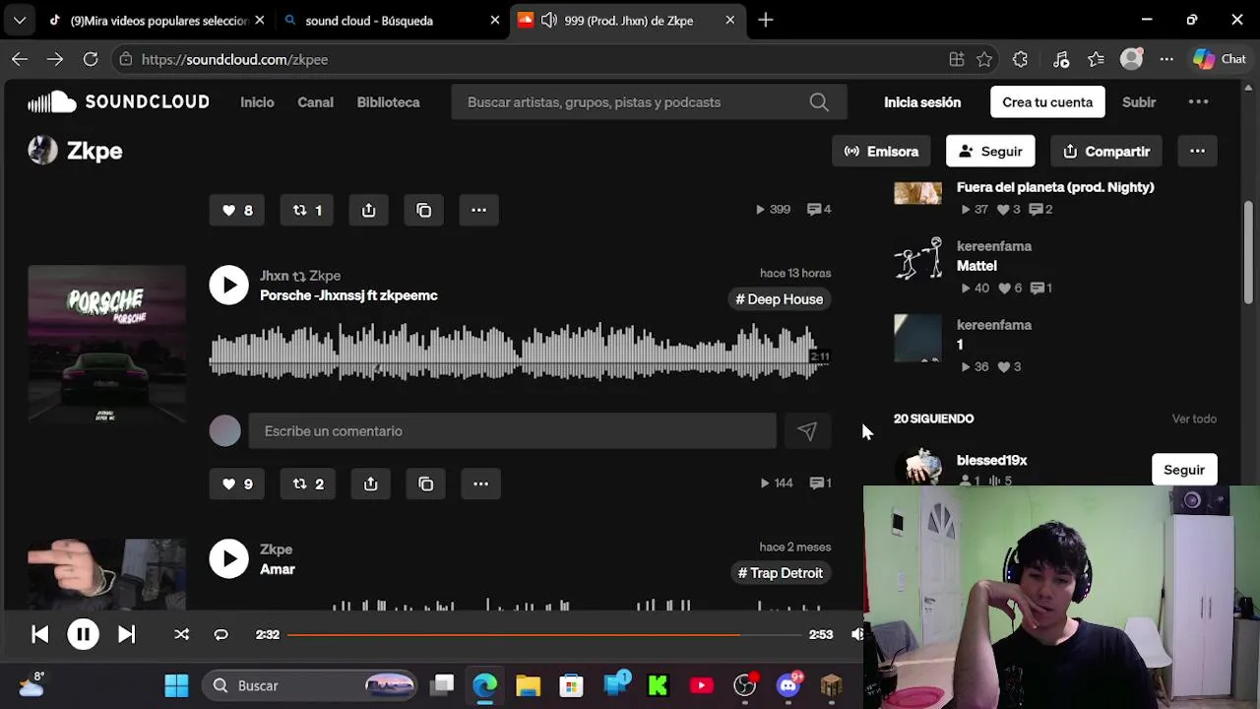Open a new browser tab

pos(766,20)
